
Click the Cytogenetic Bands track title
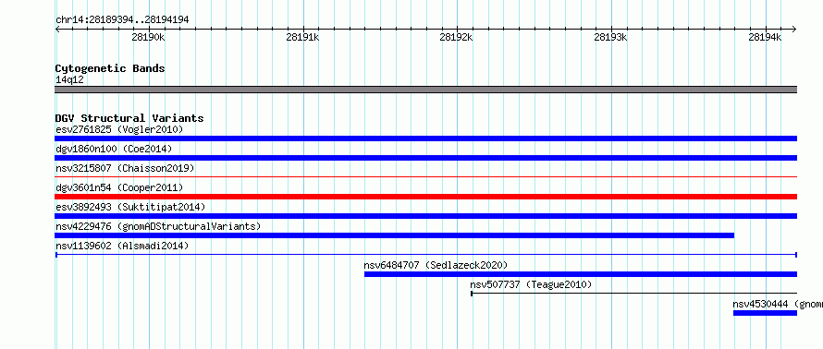click(x=110, y=68)
